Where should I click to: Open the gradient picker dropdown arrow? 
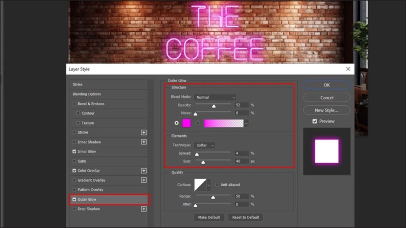[246, 123]
